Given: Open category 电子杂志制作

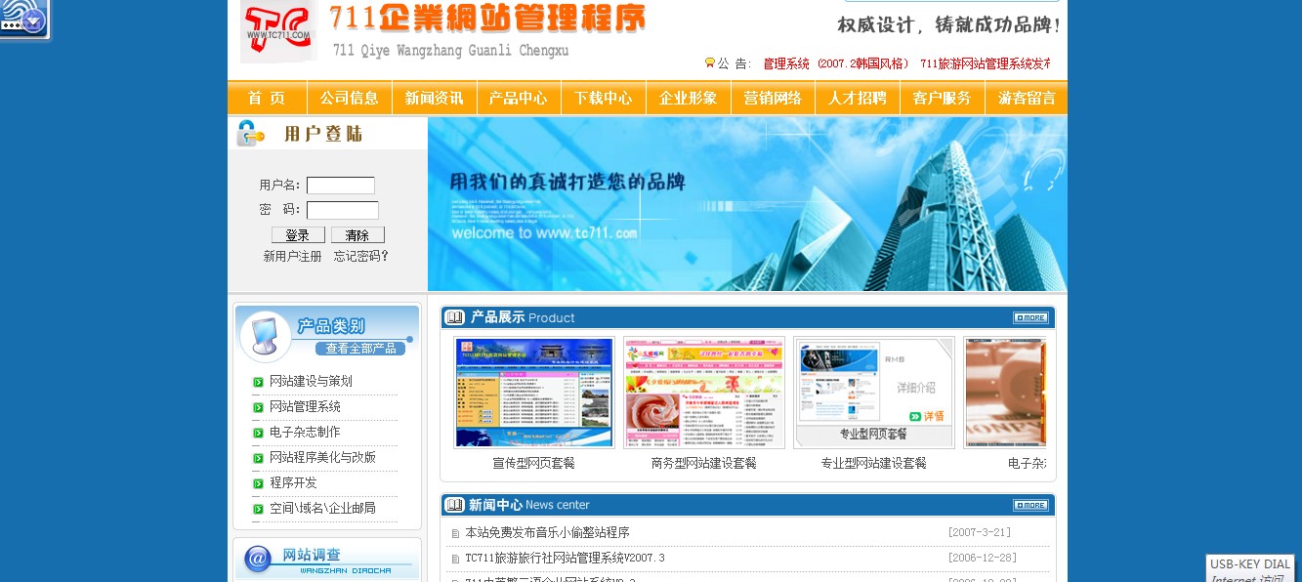Looking at the screenshot, I should (305, 433).
